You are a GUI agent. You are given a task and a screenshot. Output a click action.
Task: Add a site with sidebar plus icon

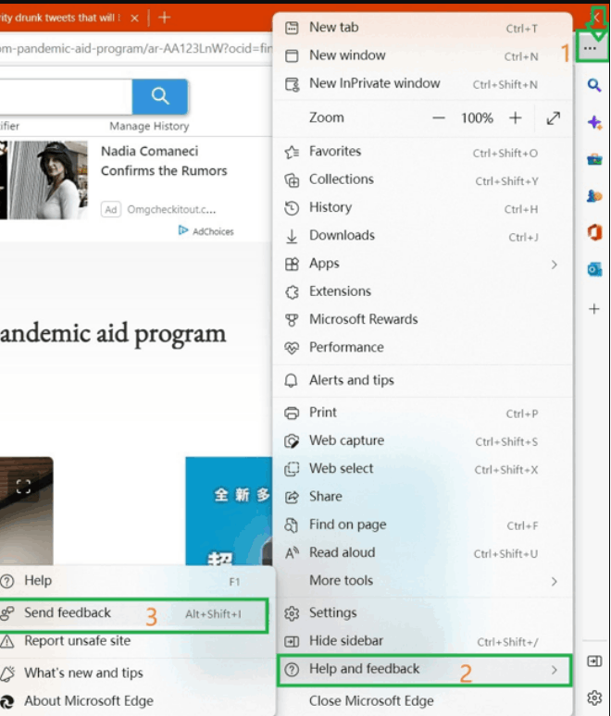pyautogui.click(x=593, y=309)
